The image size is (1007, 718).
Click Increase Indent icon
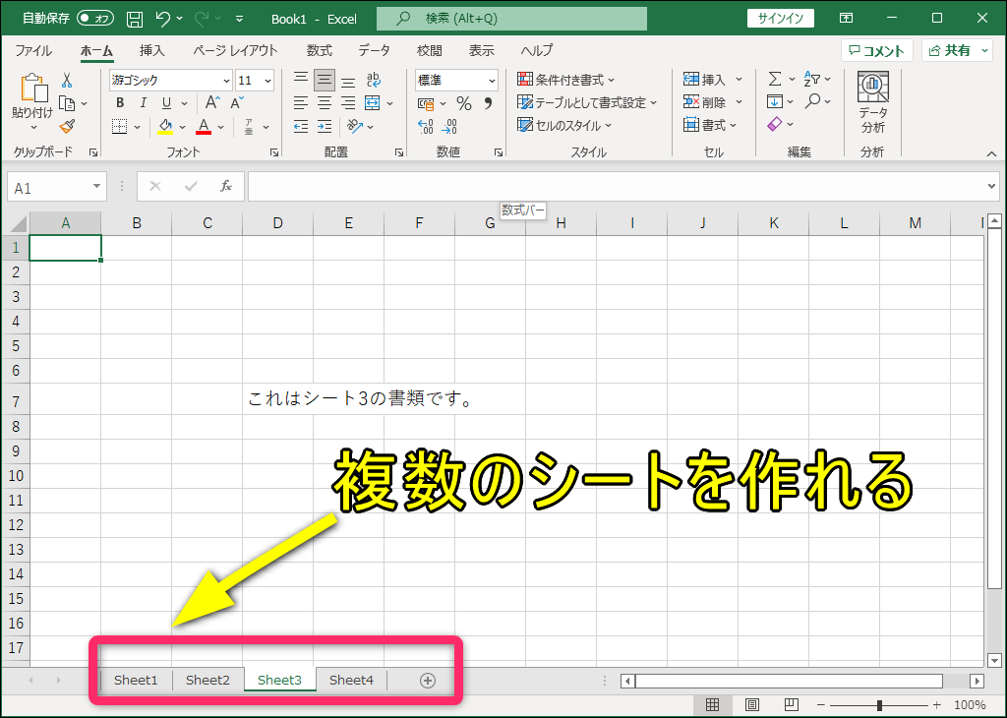(x=325, y=127)
